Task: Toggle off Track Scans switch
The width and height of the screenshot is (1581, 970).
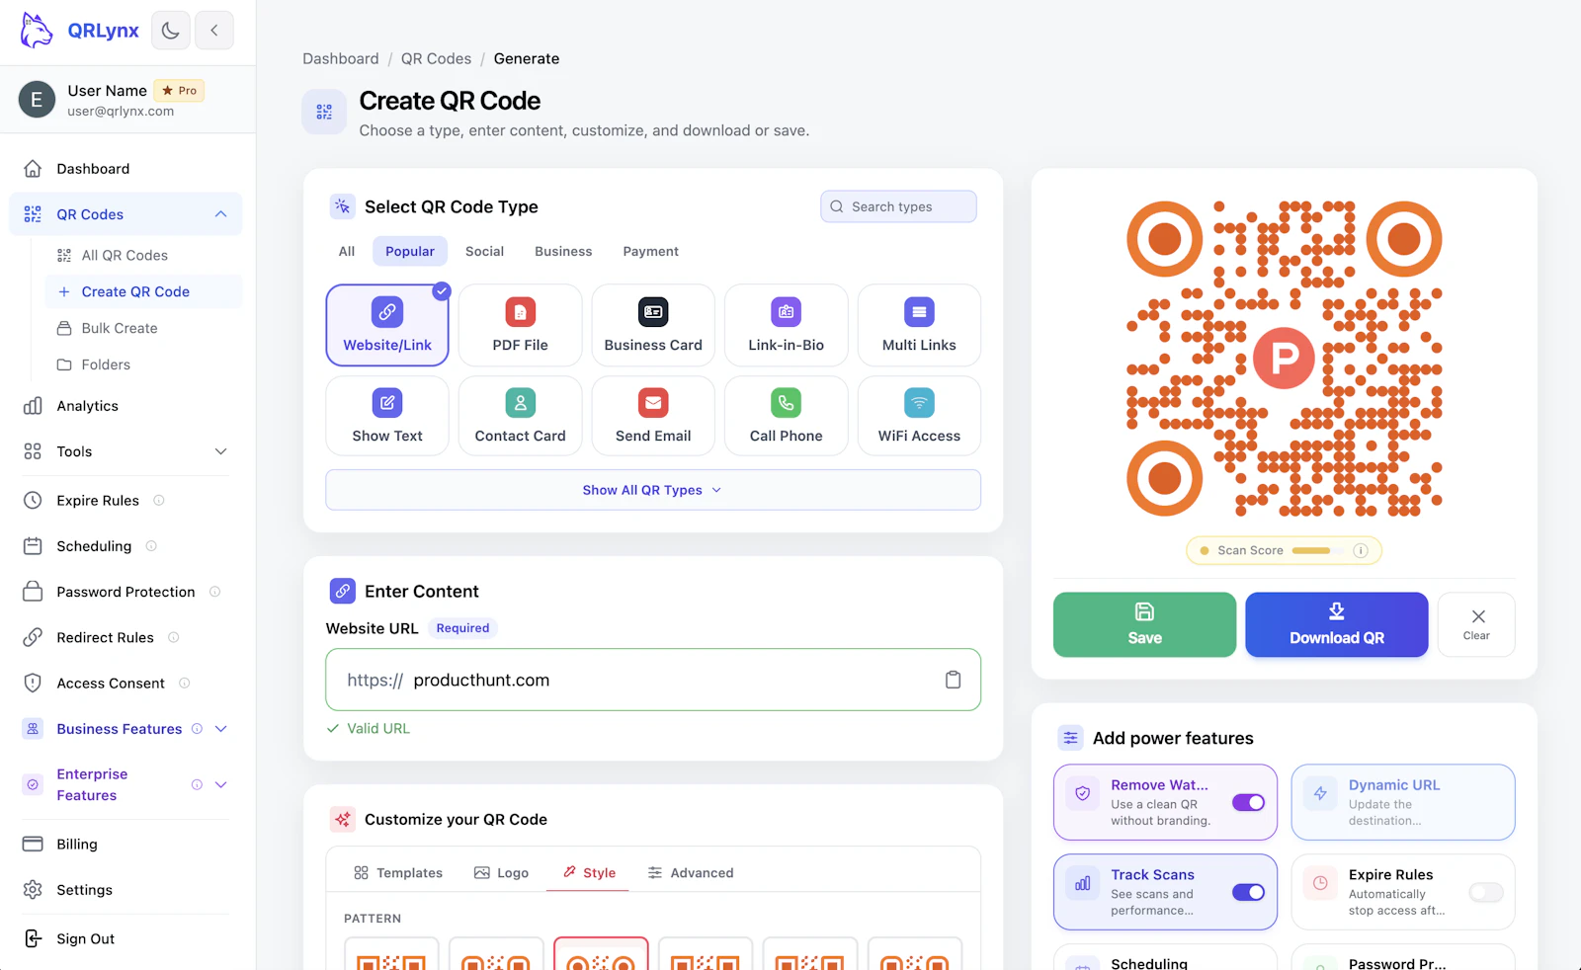Action: tap(1248, 892)
